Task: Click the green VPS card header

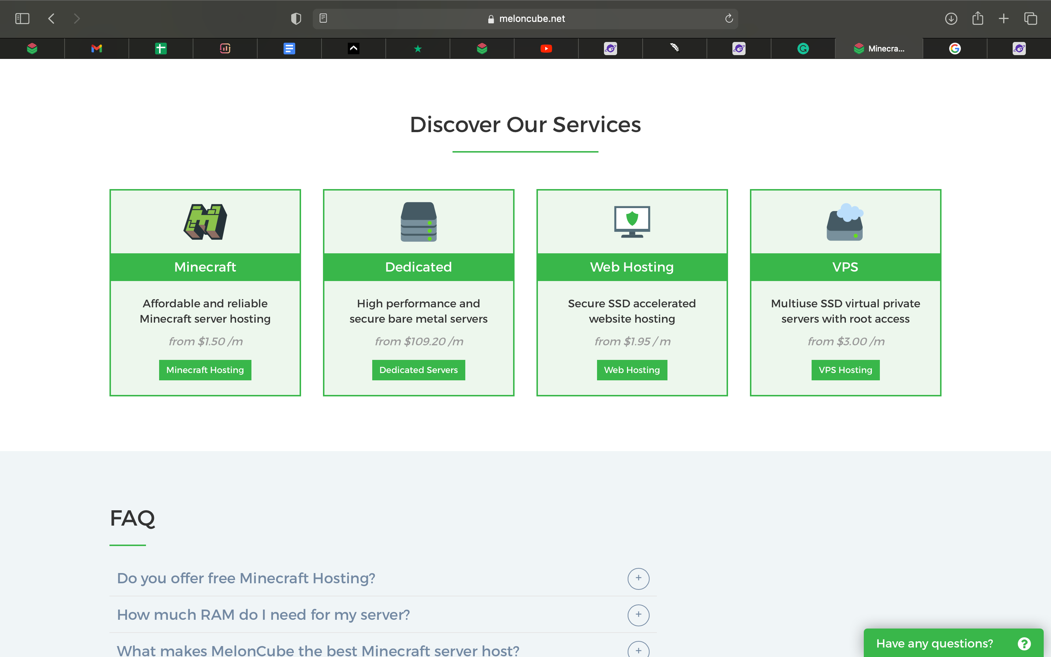Action: 845,267
